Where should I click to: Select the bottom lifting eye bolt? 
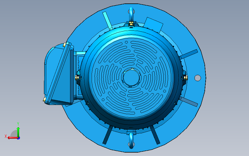(131, 141)
